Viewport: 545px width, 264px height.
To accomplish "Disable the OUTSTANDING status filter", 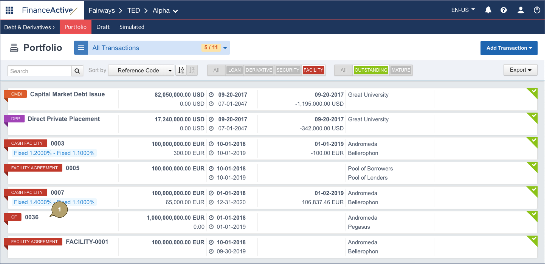I will pyautogui.click(x=371, y=70).
